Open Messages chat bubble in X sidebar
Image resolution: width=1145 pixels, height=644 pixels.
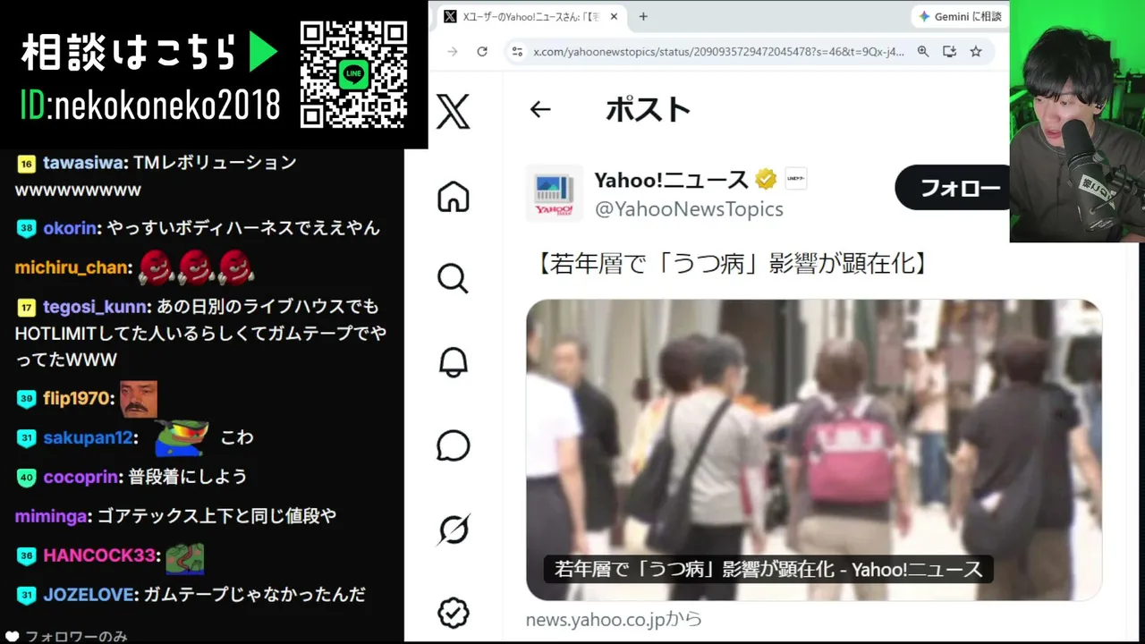click(x=454, y=445)
